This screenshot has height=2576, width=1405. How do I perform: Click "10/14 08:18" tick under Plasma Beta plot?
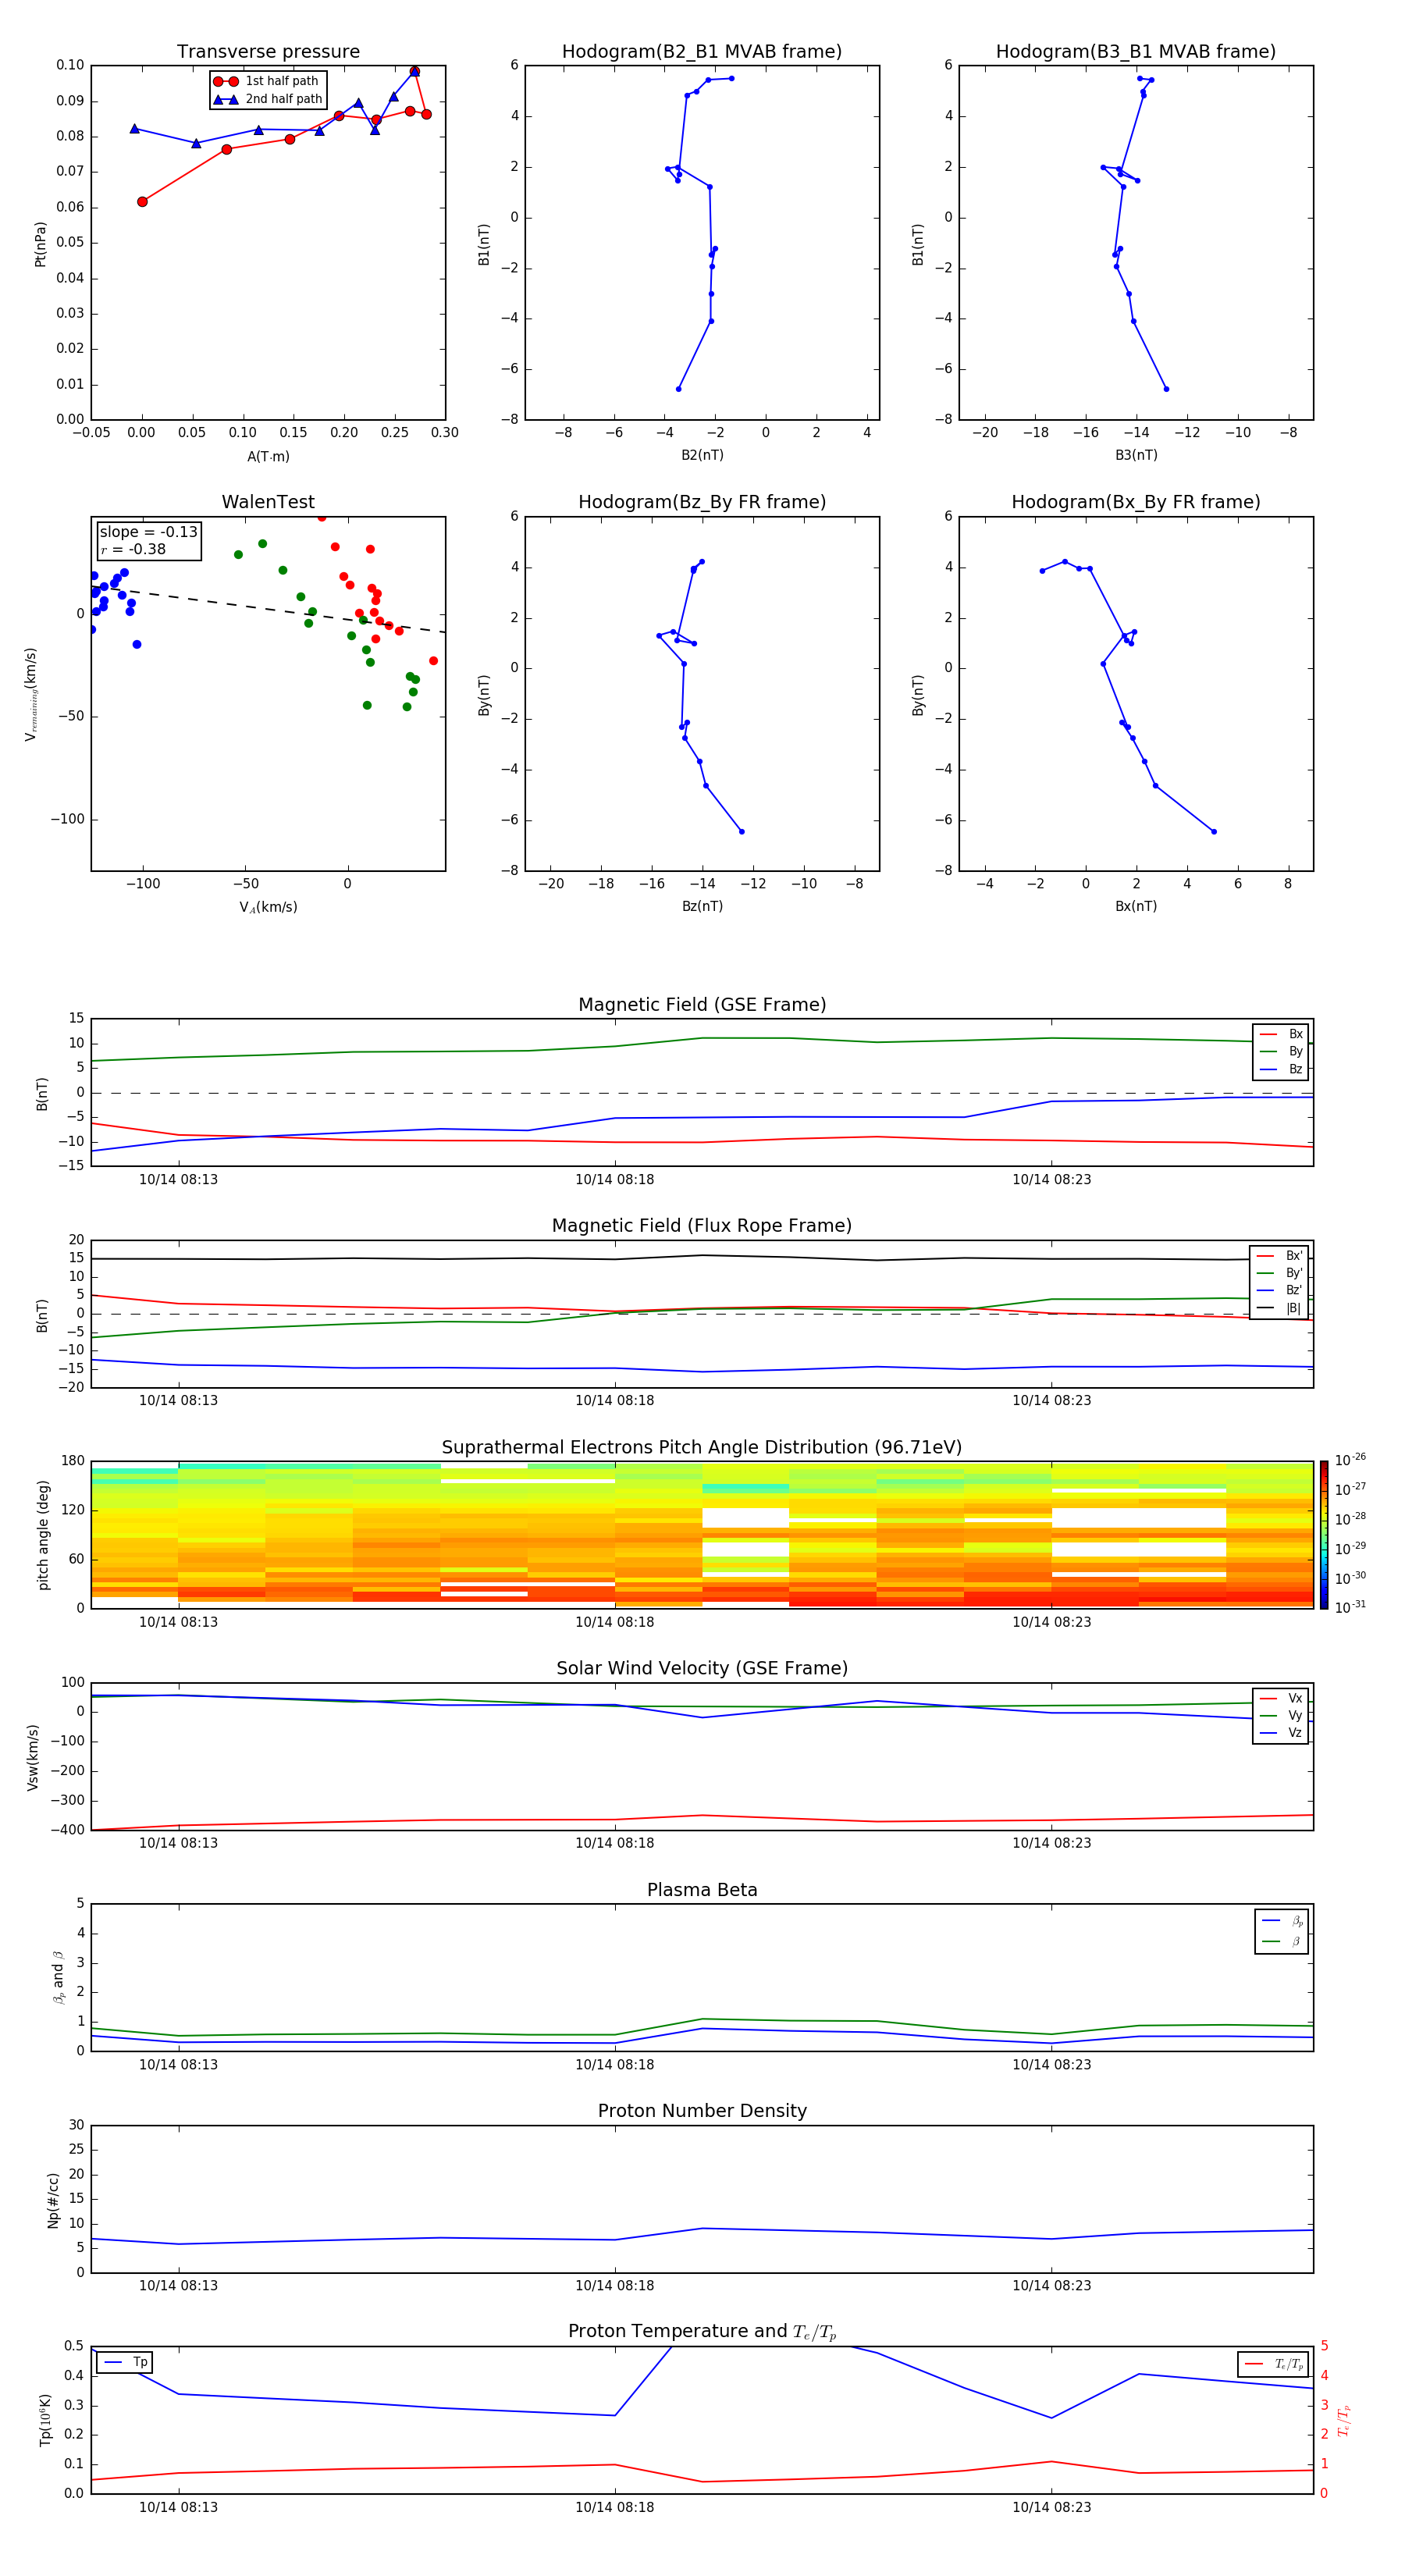point(615,2065)
